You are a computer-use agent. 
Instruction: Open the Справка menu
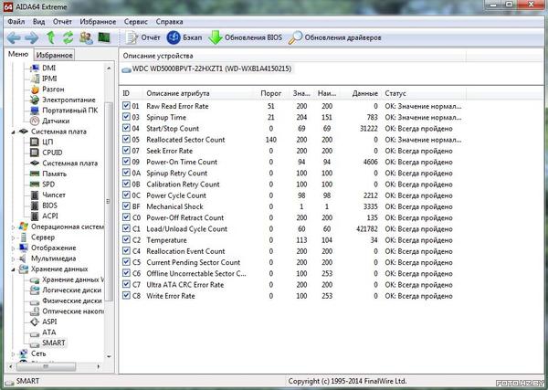click(169, 22)
